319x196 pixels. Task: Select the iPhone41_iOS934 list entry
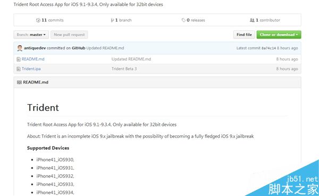point(55,192)
